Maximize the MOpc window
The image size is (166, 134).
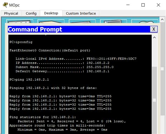tap(143, 5)
